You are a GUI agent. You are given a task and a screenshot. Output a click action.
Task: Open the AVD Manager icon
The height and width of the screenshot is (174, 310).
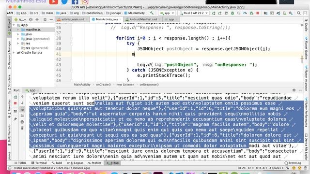click(x=284, y=13)
